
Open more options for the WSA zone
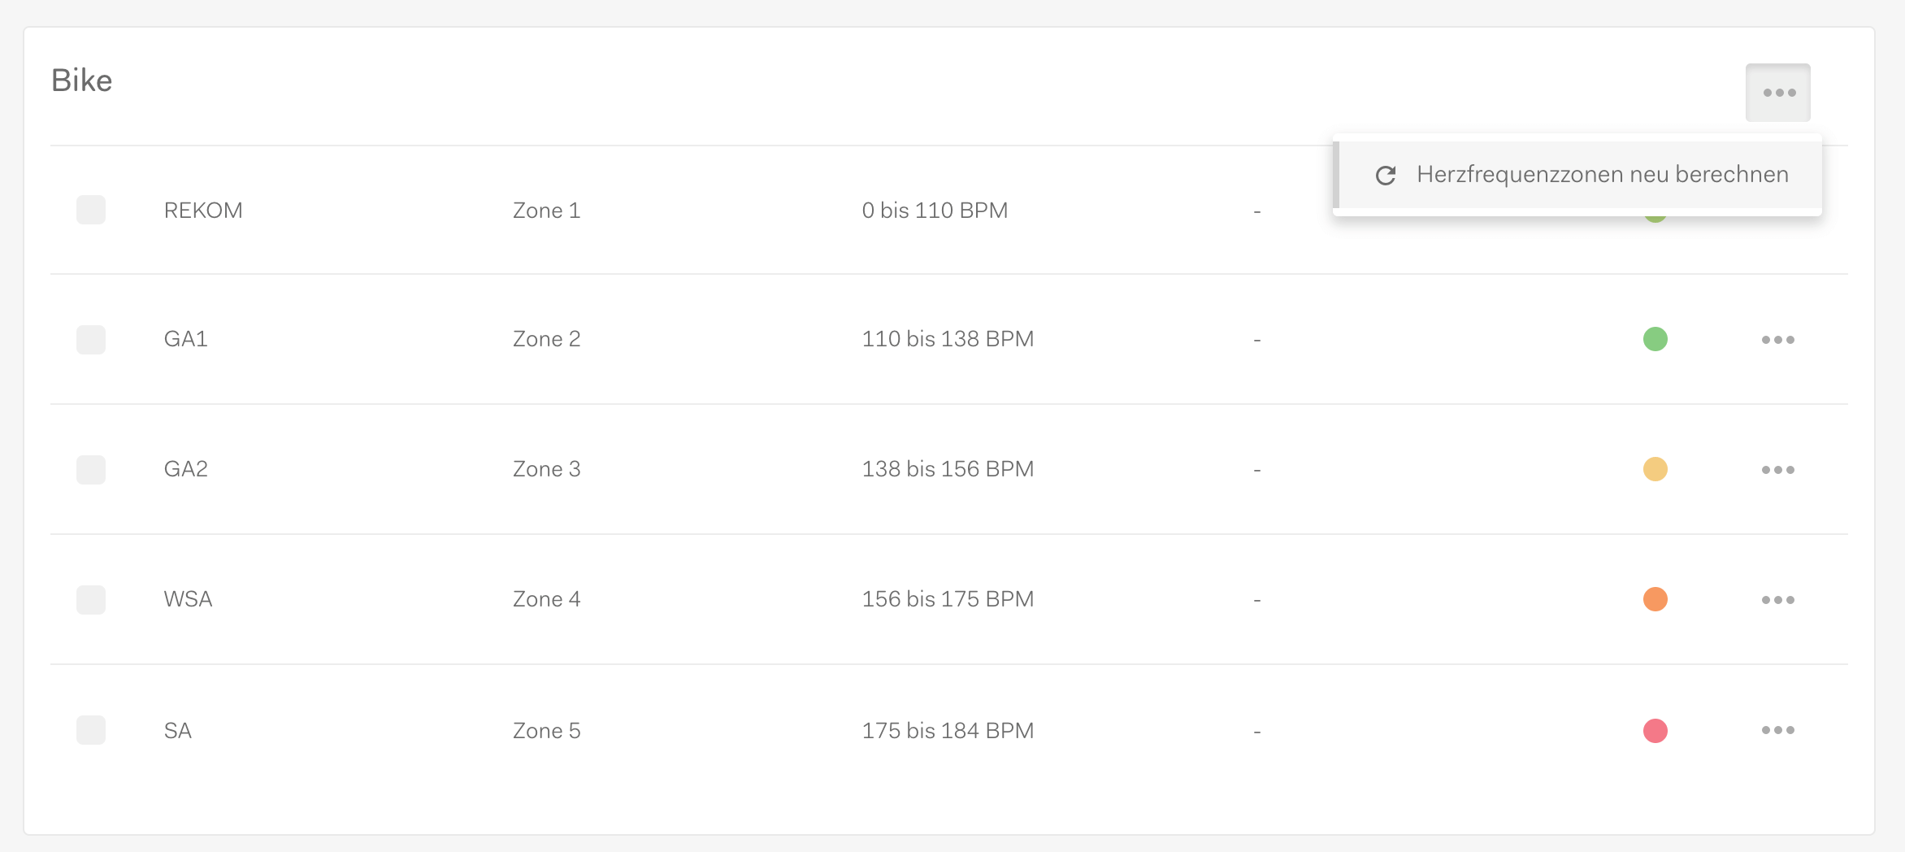pyautogui.click(x=1778, y=600)
